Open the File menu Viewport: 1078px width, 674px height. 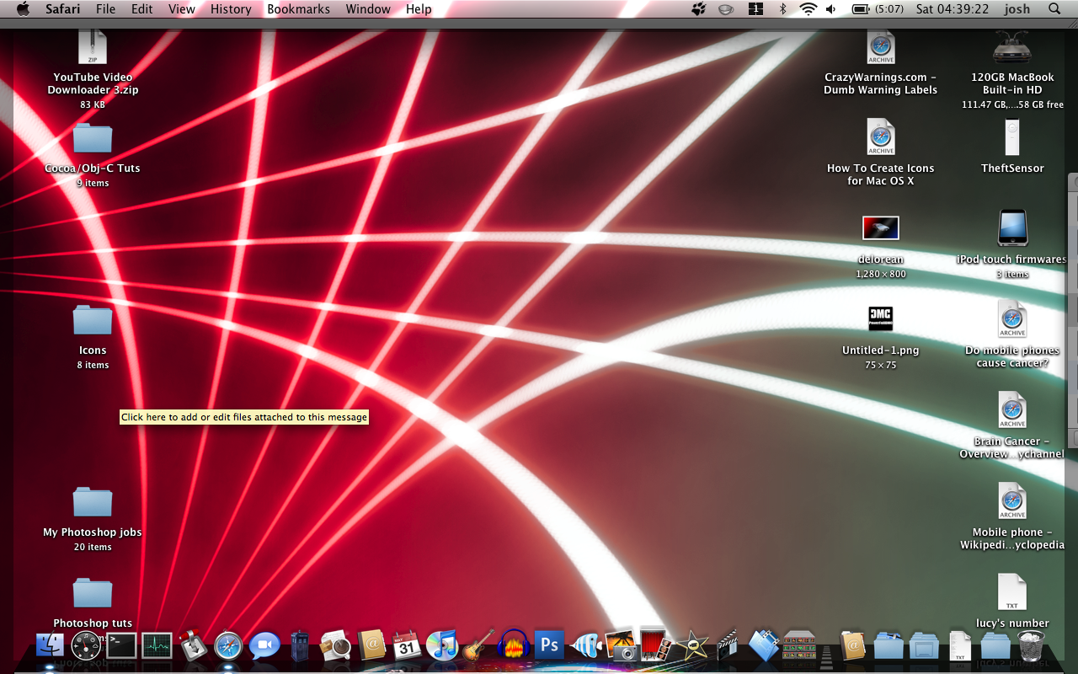106,9
